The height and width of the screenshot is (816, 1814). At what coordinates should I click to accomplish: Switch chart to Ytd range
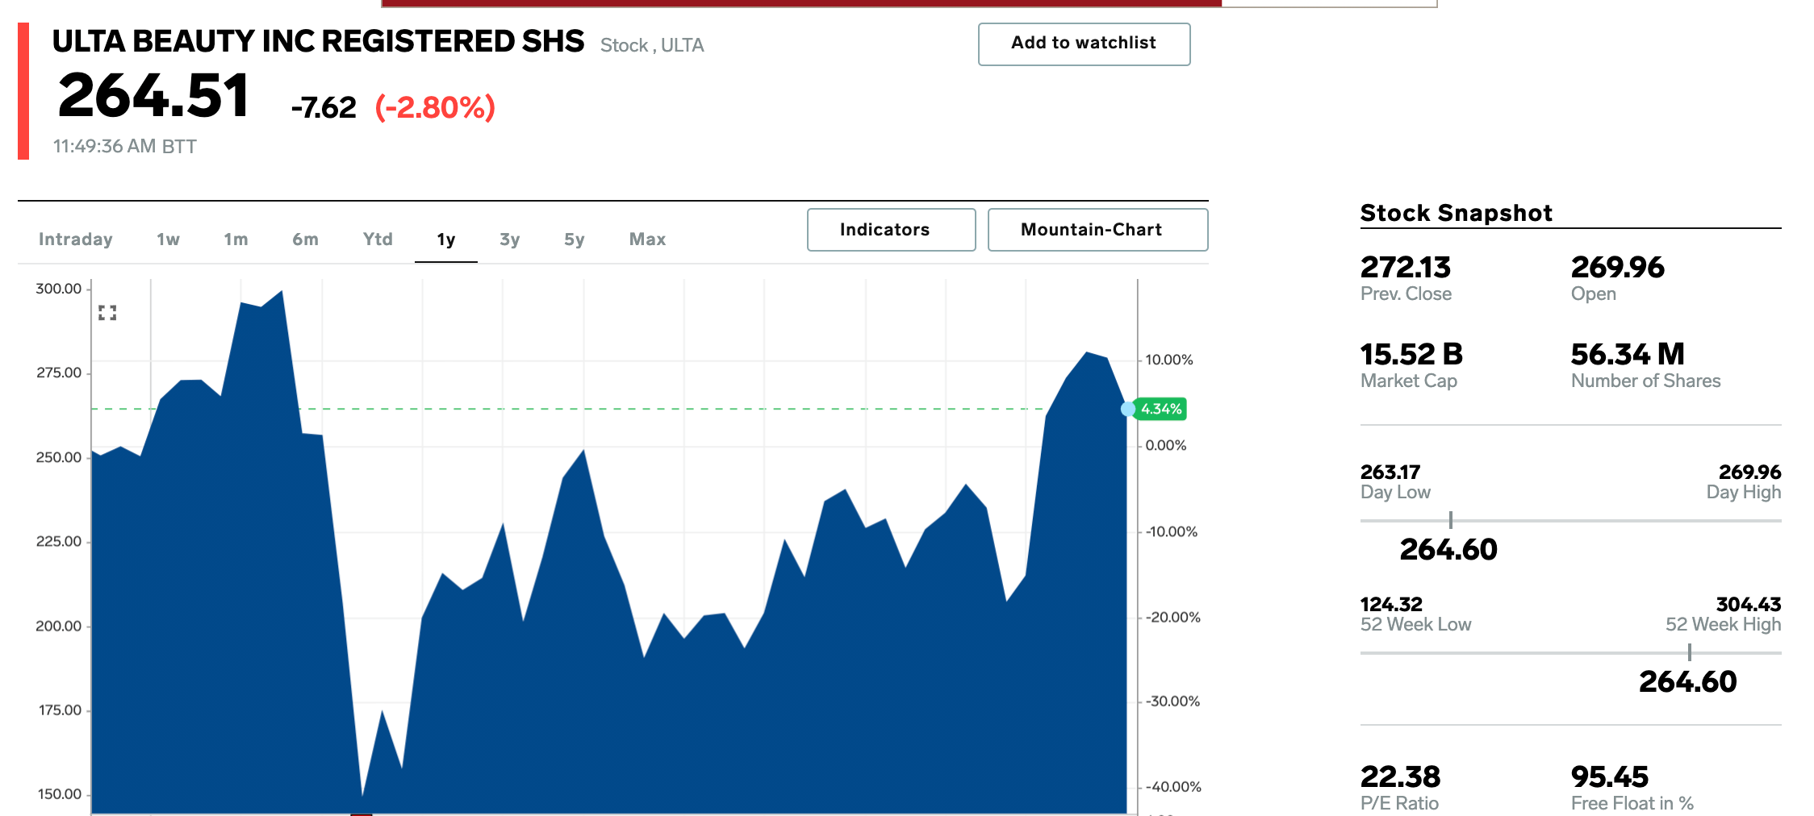378,239
